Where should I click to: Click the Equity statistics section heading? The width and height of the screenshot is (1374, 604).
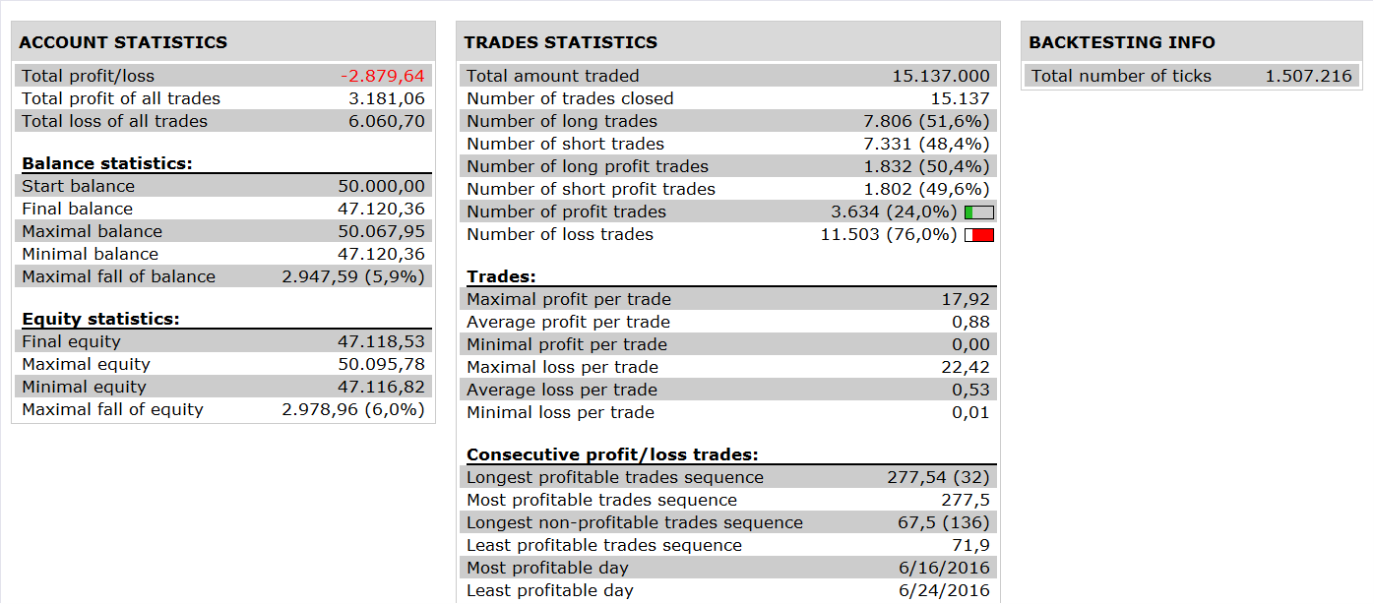(x=100, y=319)
